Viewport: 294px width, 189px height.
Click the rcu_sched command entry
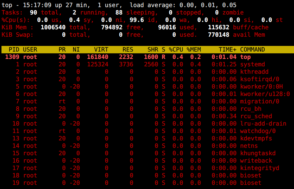pyautogui.click(x=256, y=116)
